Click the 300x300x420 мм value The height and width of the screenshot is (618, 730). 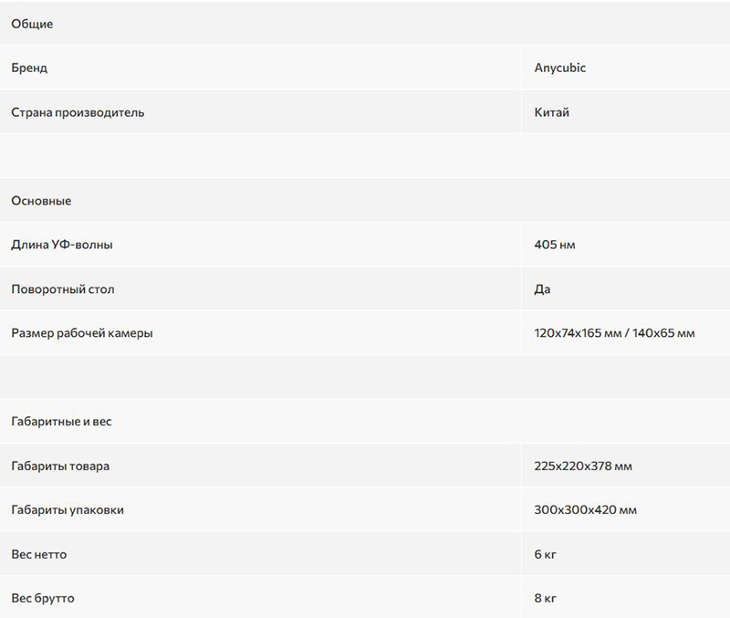coord(586,509)
